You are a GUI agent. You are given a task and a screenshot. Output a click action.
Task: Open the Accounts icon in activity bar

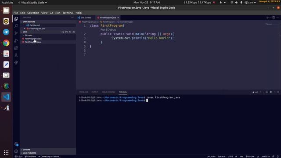tap(16, 144)
